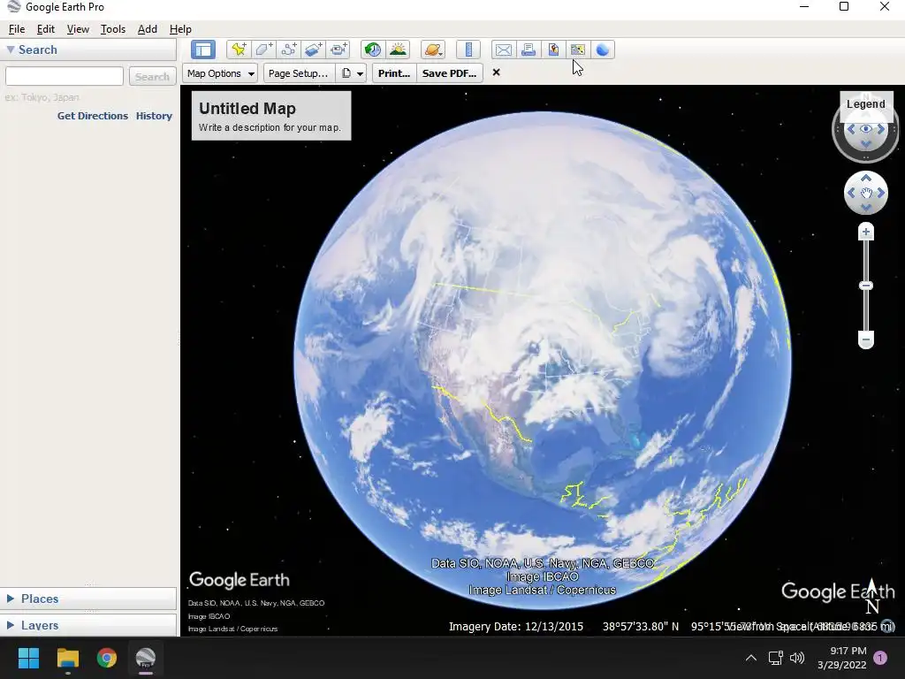The height and width of the screenshot is (679, 905).
Task: View in Google Maps icon
Action: (x=578, y=50)
